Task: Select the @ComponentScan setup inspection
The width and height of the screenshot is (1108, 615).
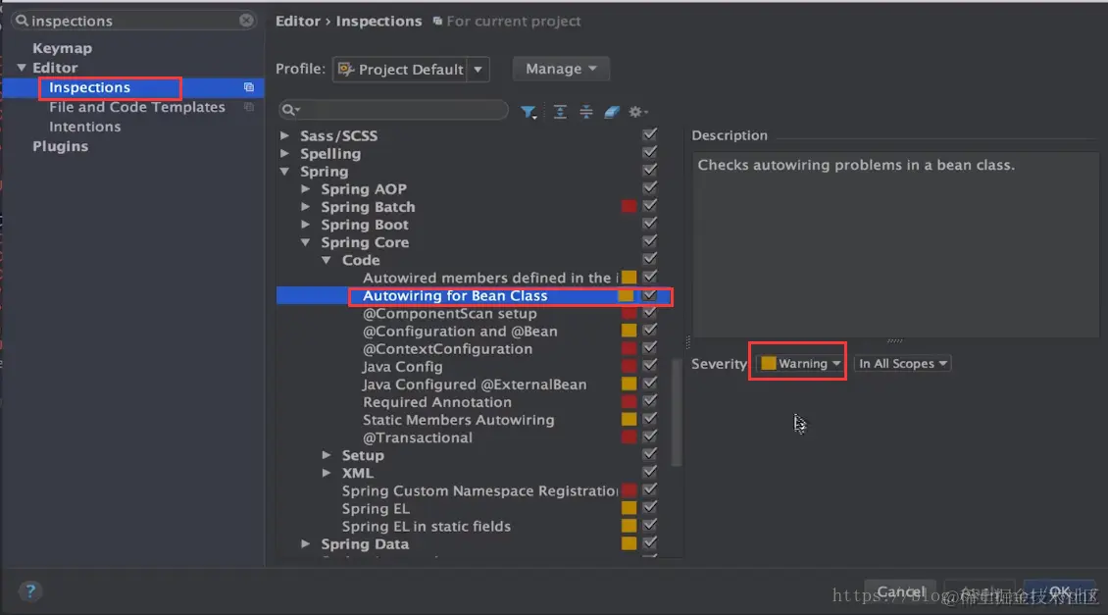Action: [x=449, y=313]
